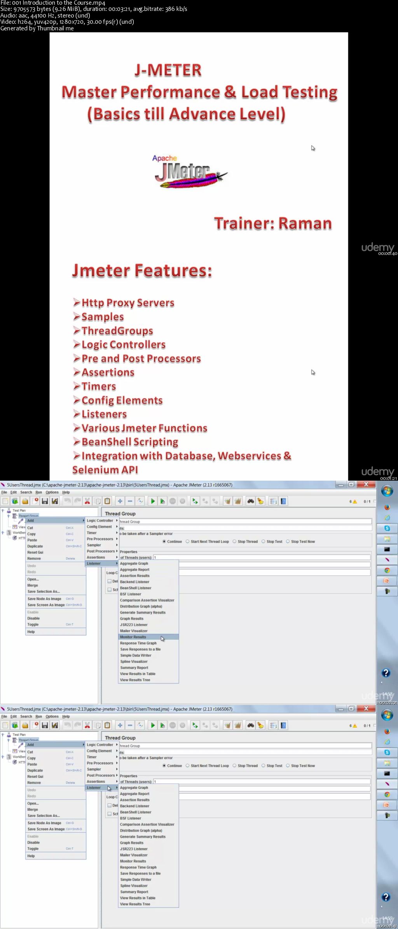Image resolution: width=398 pixels, height=929 pixels.
Task: Expand Pre Processors submenu in upper JMeter window
Action: tap(102, 539)
